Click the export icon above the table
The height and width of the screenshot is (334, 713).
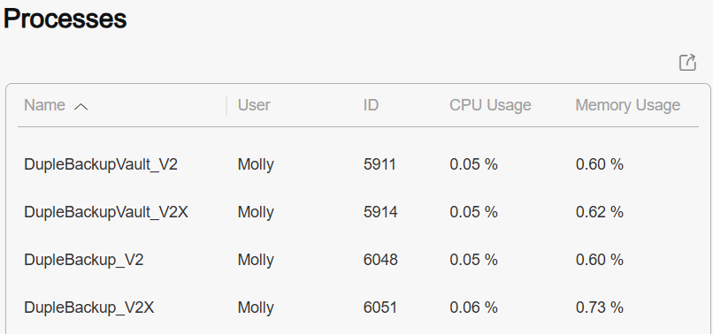(x=687, y=62)
